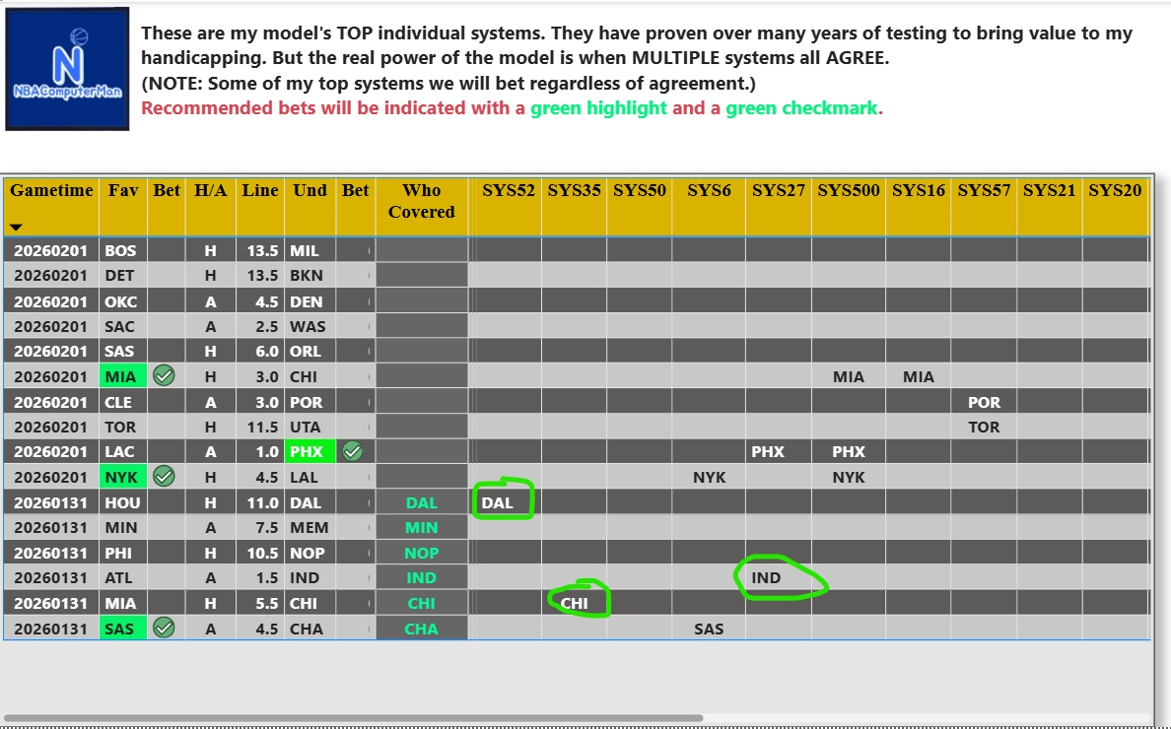Select the green PHX underdog cell
Viewport: 1171px width, 729px height.
click(310, 450)
